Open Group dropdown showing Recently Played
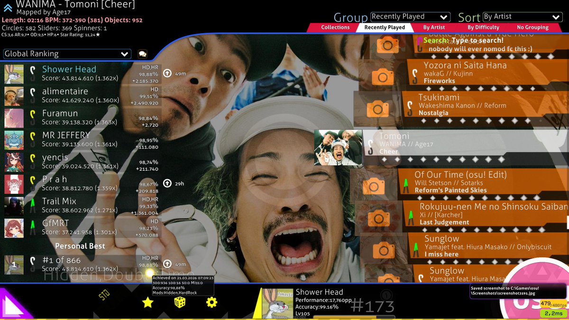Screen dimensions: 569x320 point(410,17)
